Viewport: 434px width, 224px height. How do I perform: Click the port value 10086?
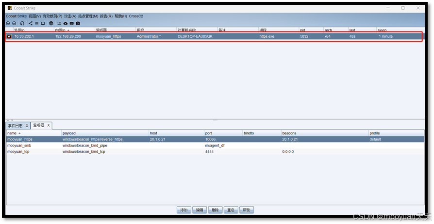[210, 139]
